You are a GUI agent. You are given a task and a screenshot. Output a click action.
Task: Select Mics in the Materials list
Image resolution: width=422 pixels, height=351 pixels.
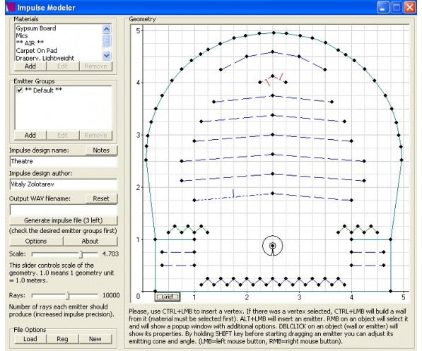pyautogui.click(x=22, y=36)
